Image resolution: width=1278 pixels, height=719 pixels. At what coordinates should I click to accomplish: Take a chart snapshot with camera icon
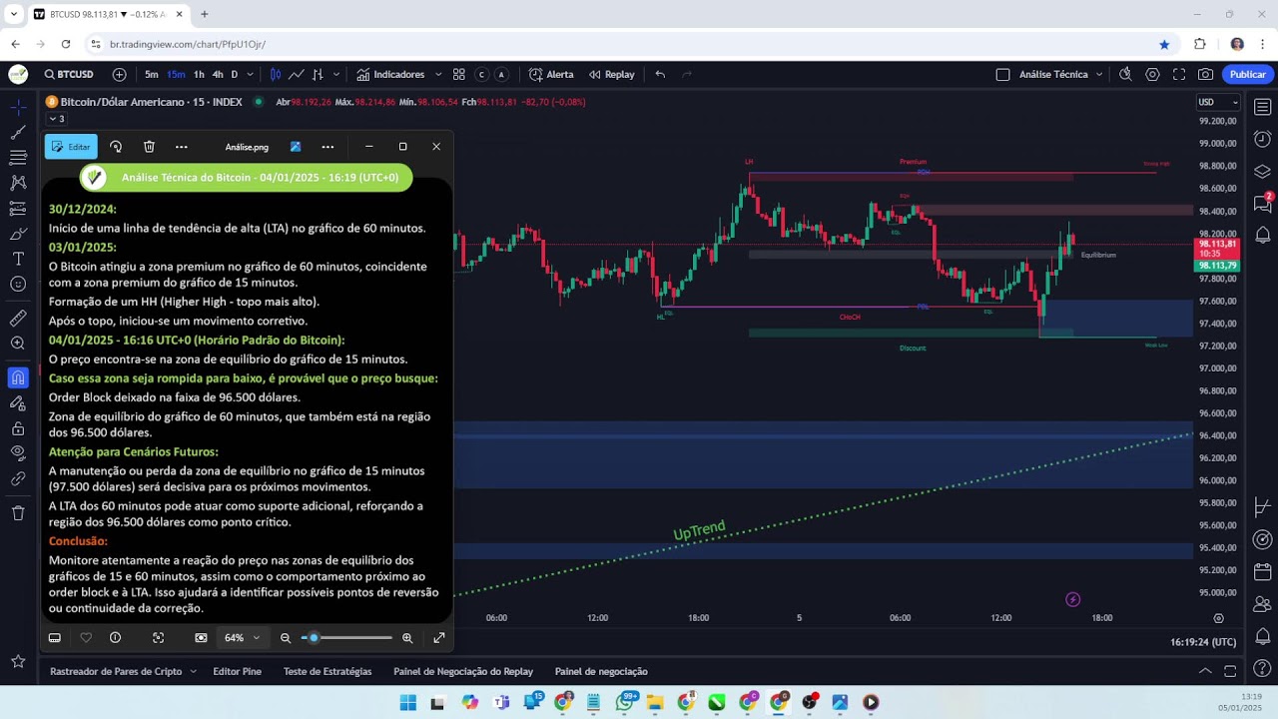pyautogui.click(x=1205, y=74)
